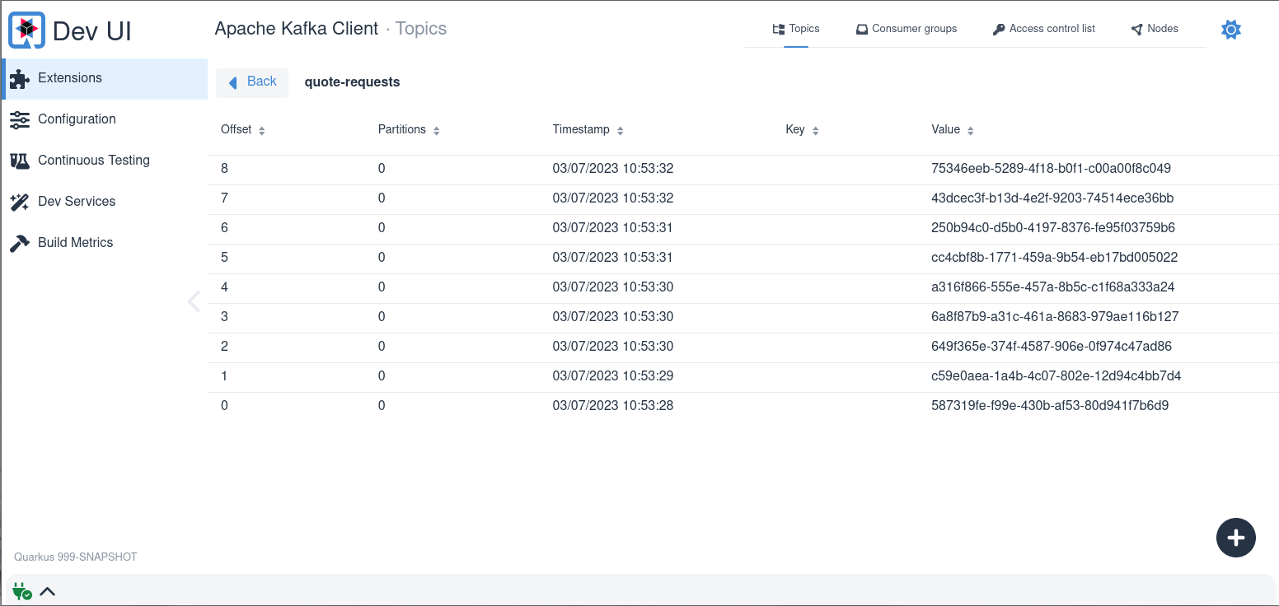The height and width of the screenshot is (606, 1279).
Task: Toggle the light/dark theme sun icon
Action: click(x=1230, y=30)
